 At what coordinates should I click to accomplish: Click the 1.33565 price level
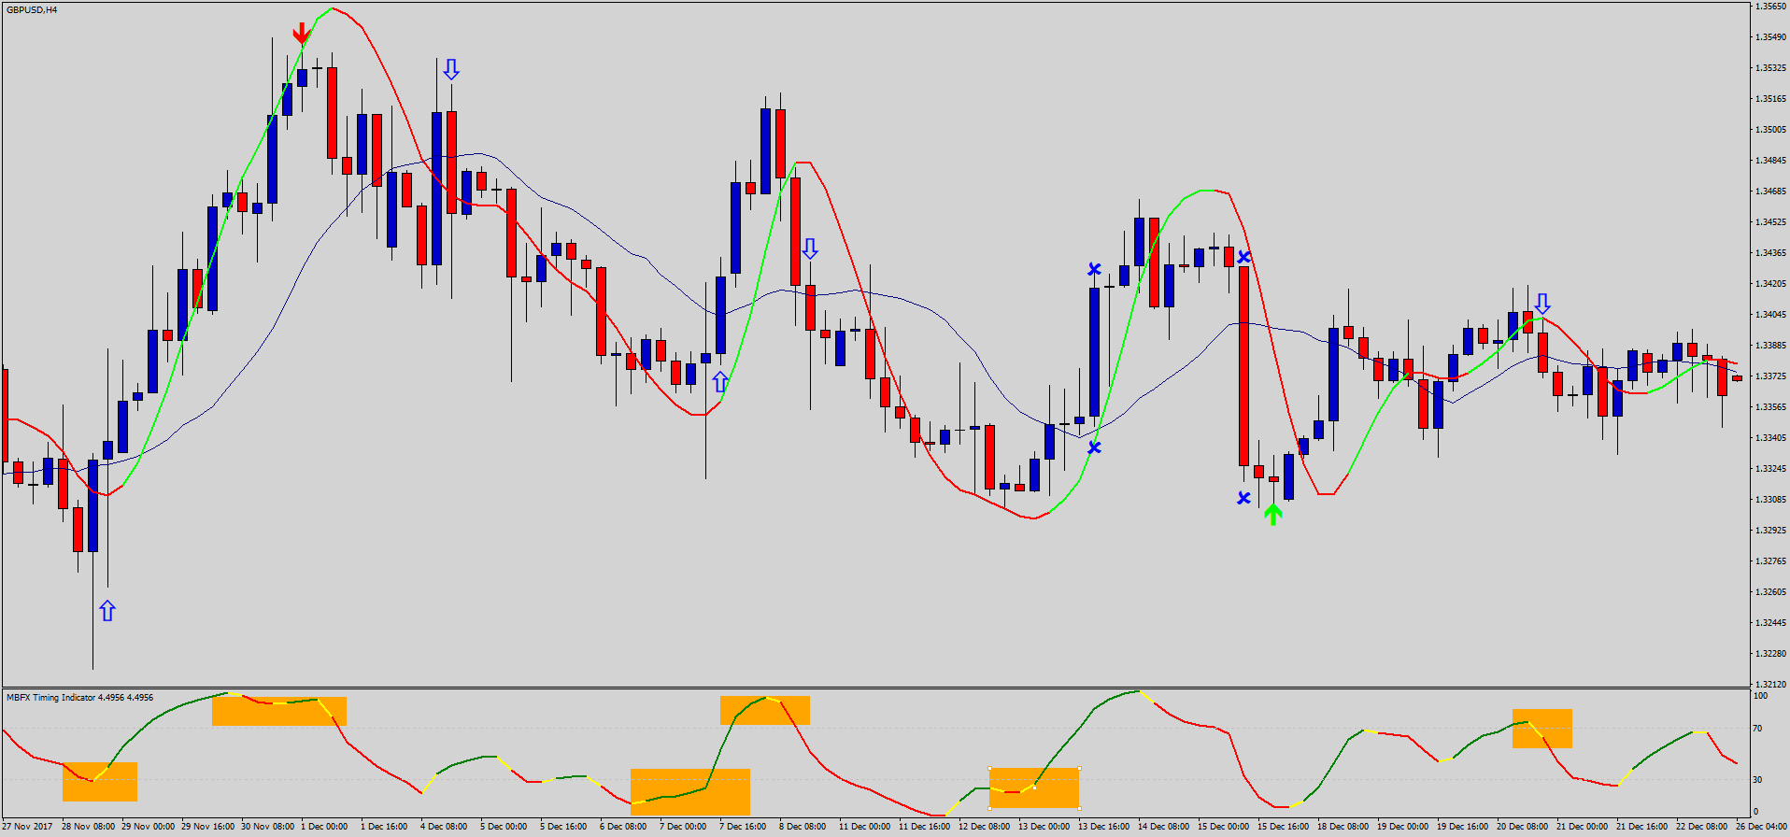click(1770, 407)
